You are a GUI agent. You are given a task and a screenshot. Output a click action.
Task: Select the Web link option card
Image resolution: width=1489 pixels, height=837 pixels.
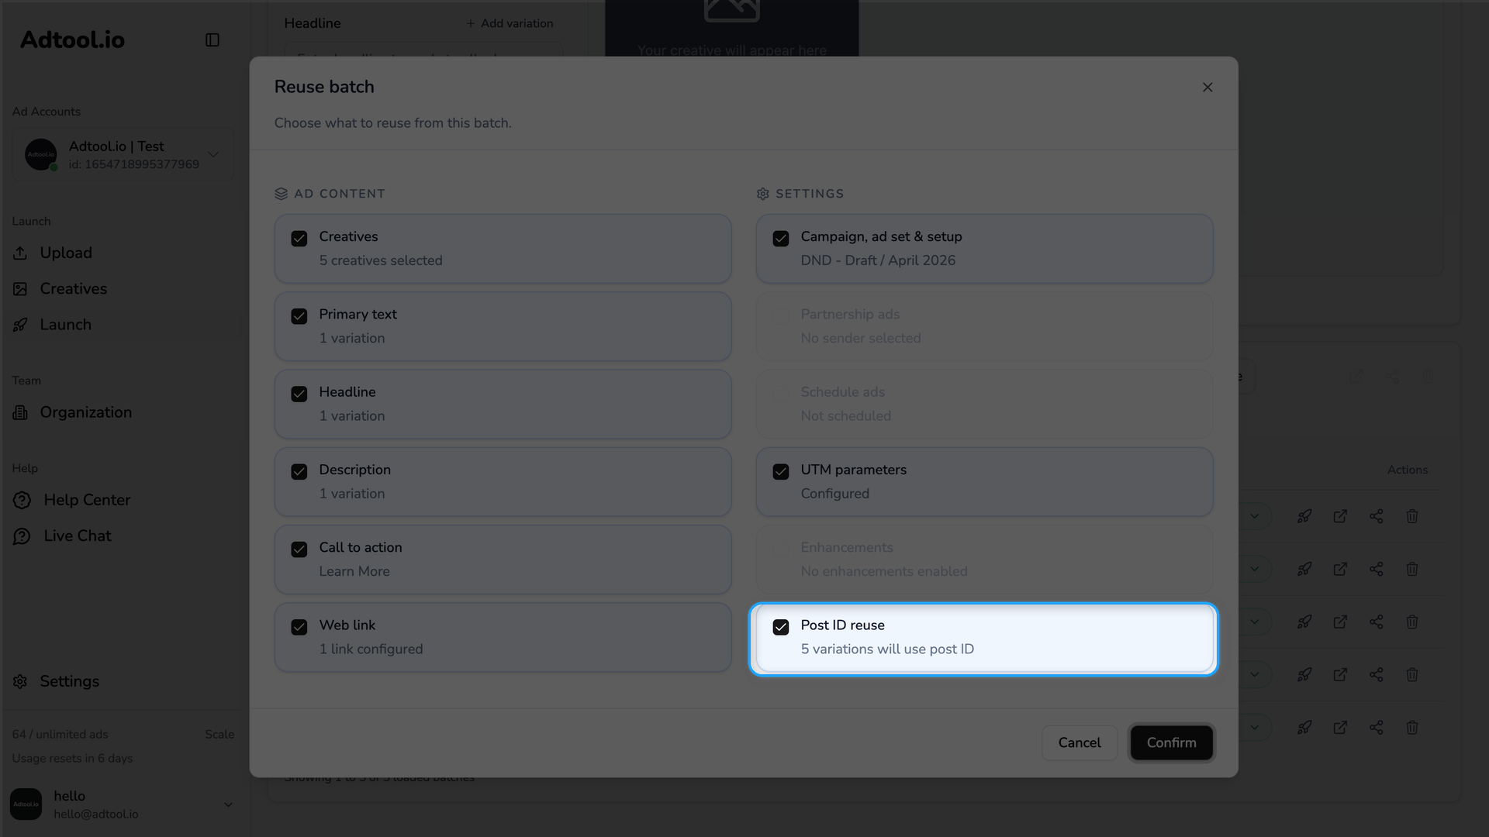click(503, 637)
